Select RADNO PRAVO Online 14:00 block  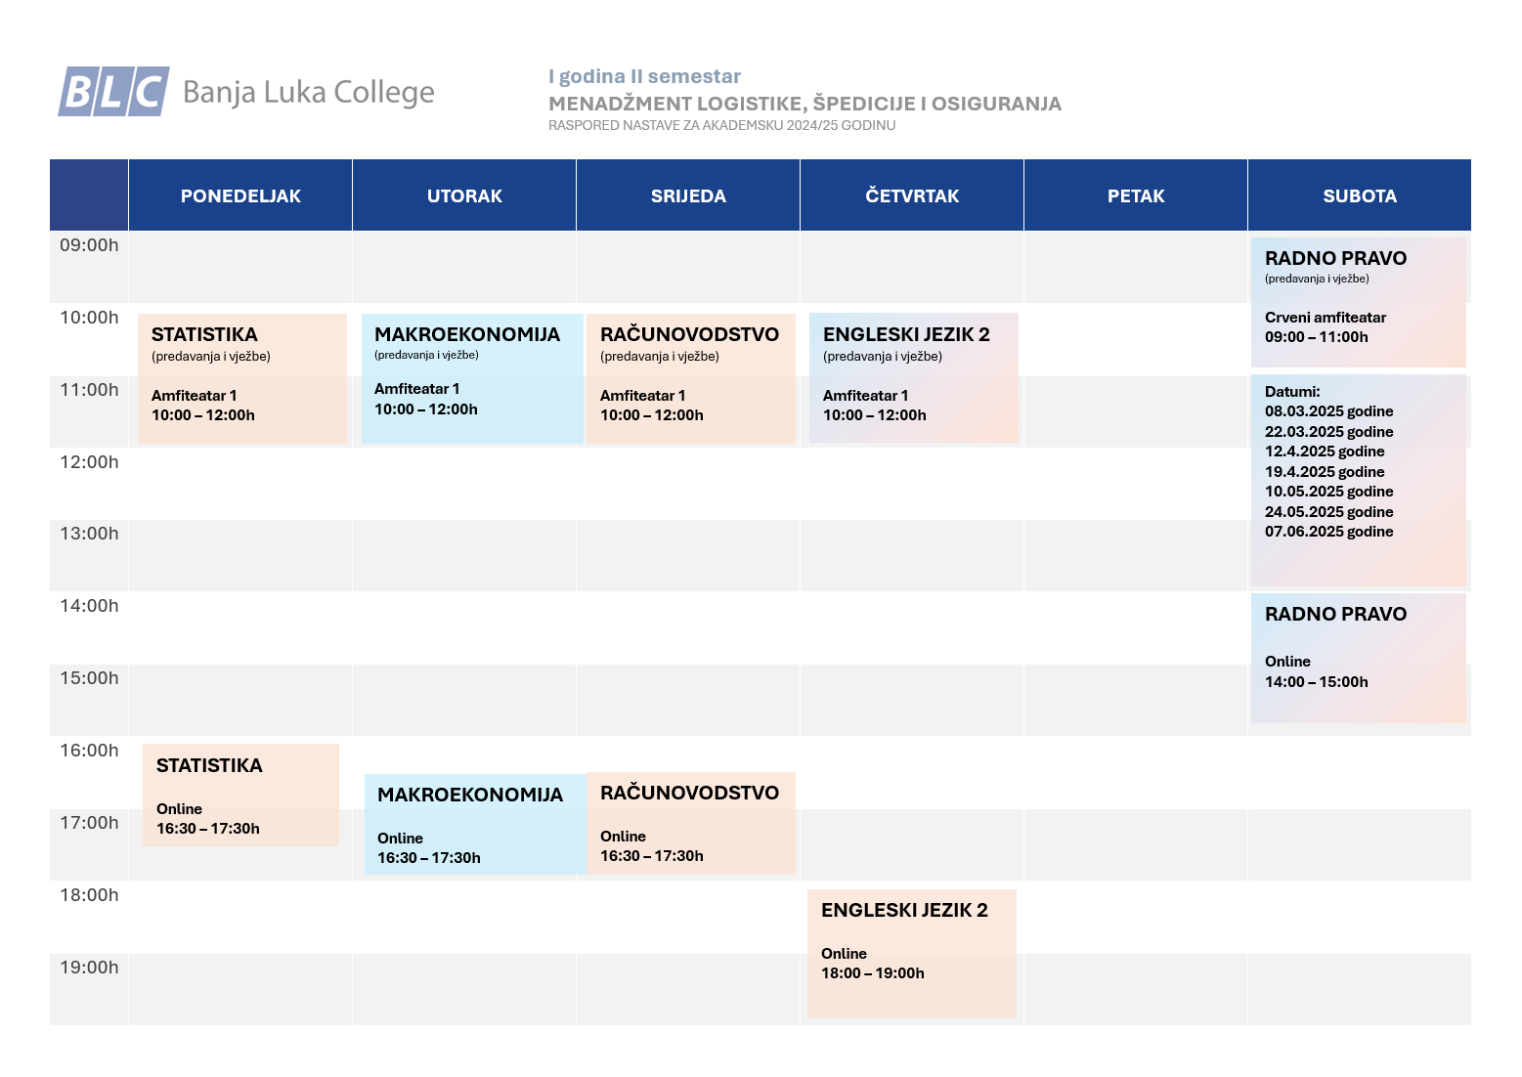(1358, 657)
